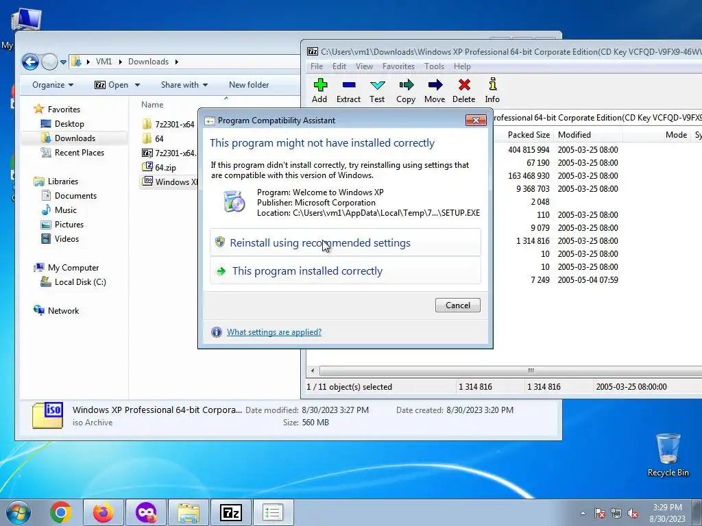Click the Copy icon in 7-Zip toolbar
Image resolution: width=702 pixels, height=526 pixels.
tap(406, 91)
